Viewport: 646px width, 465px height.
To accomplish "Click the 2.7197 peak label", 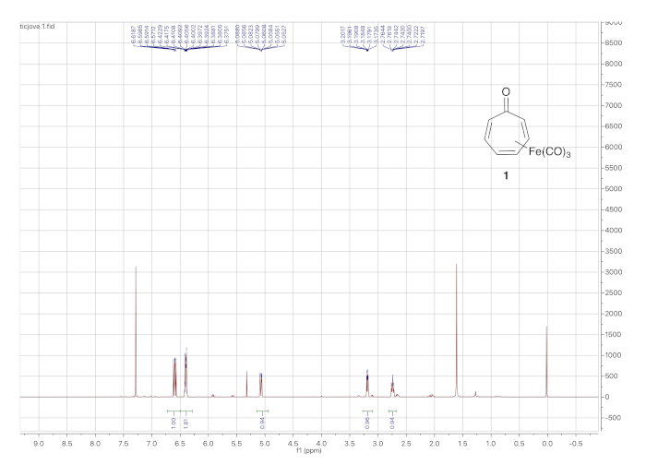I will pos(422,35).
